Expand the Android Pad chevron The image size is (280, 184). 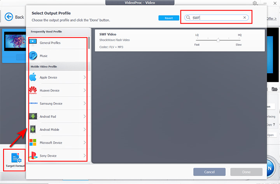85,116
